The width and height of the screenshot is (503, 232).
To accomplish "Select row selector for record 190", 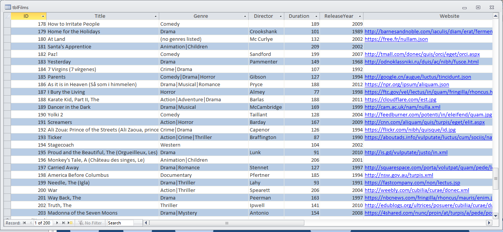I will coord(7,114).
